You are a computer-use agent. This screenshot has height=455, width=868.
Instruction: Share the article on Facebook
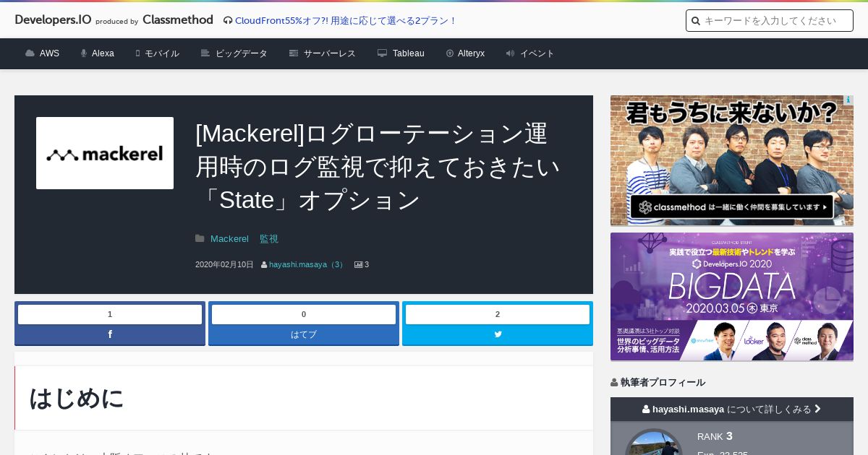coord(110,334)
